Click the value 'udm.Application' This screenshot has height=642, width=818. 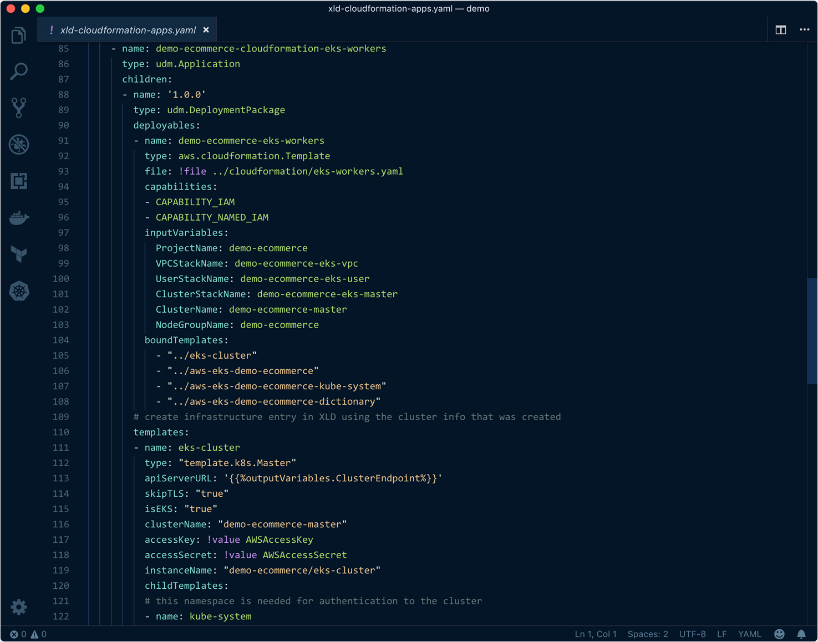[198, 64]
